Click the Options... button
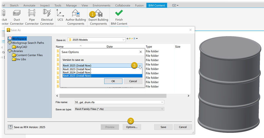The width and height of the screenshot is (264, 138). point(132,127)
